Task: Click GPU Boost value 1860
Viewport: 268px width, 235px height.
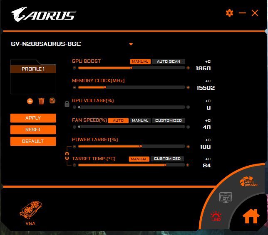Action: [203, 69]
